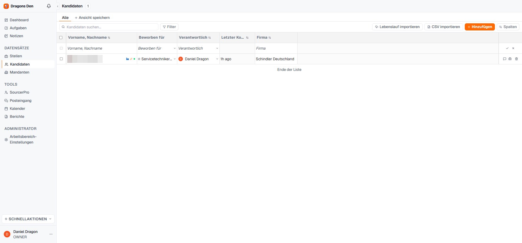Click Lebenslauf importieren

coord(397,27)
